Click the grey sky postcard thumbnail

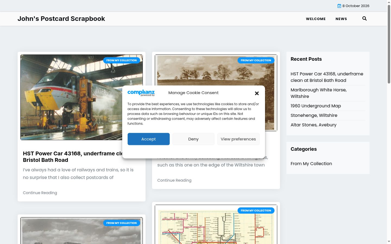coord(81,230)
